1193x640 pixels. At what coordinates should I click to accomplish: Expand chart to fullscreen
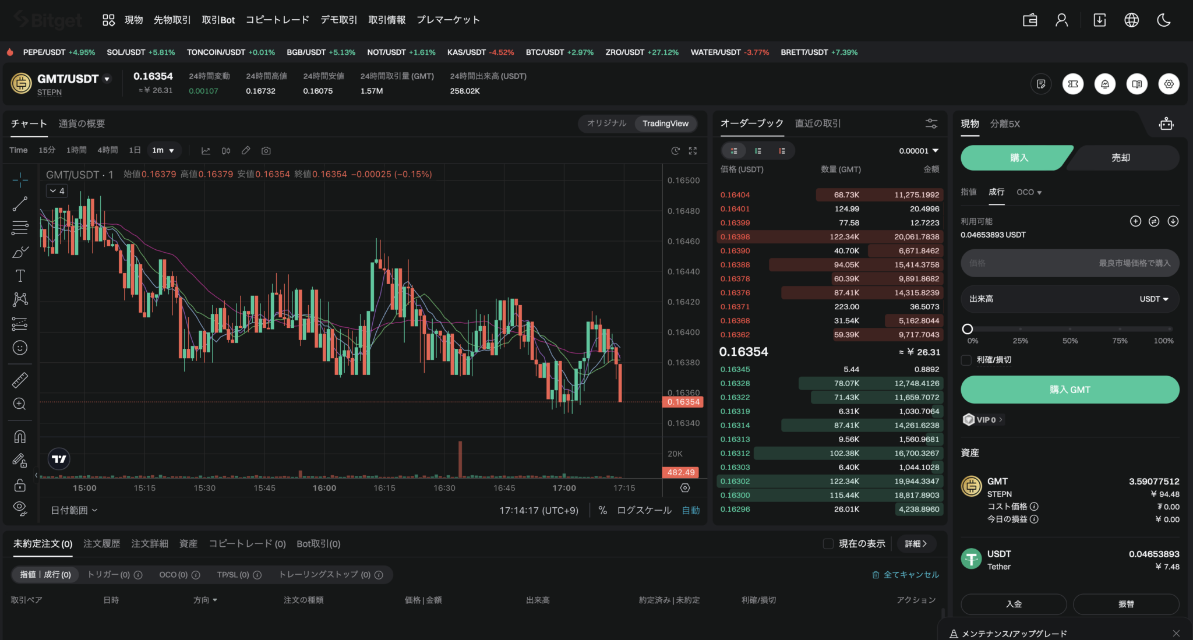tap(693, 151)
